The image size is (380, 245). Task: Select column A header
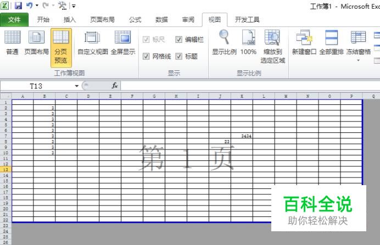coord(23,96)
